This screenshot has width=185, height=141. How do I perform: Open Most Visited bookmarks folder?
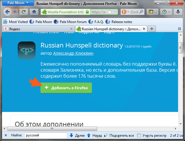pos(15,22)
